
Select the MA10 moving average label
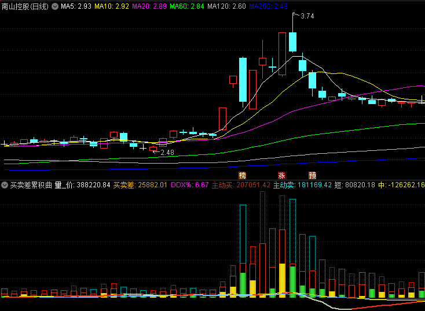(x=112, y=6)
